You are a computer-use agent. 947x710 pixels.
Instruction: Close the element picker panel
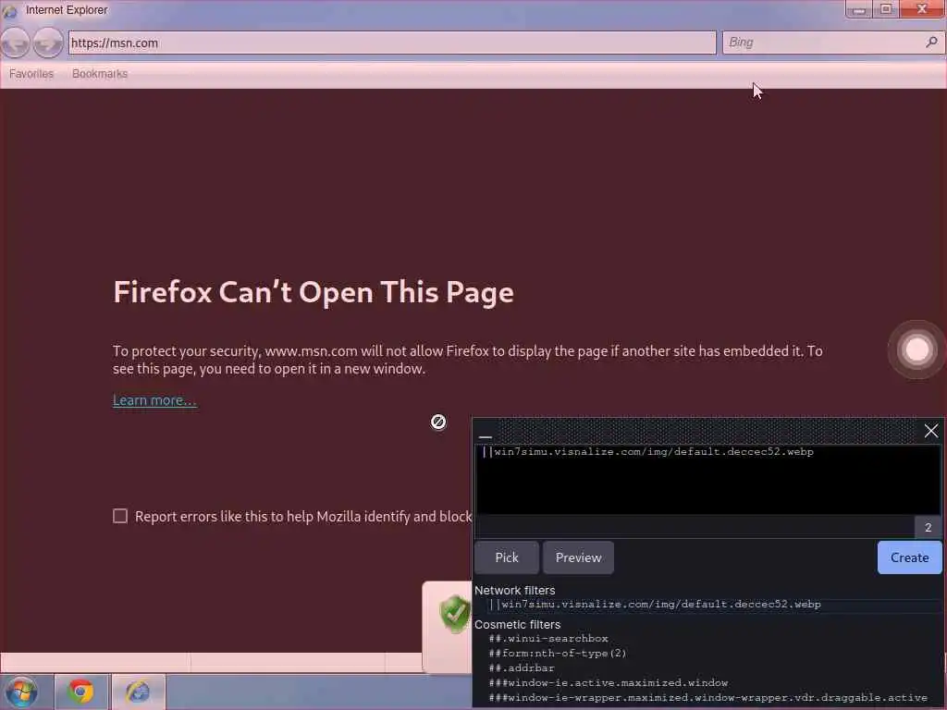[x=930, y=431]
